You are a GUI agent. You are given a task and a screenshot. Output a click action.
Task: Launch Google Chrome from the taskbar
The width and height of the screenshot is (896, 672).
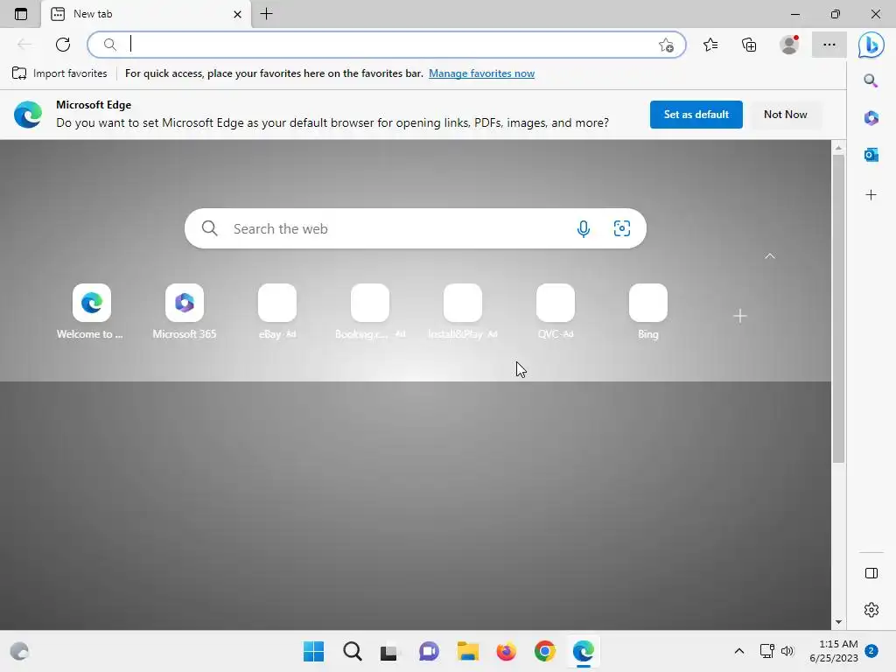(544, 651)
